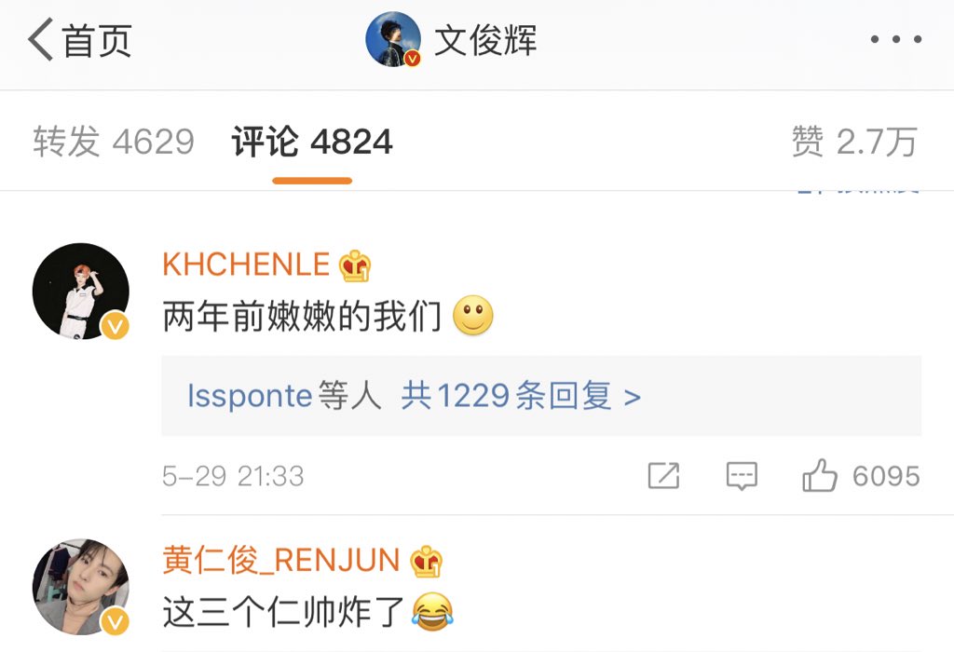Screen dimensions: 954x652
Task: Tap the crown badge next to KHCHENLE
Action: pyautogui.click(x=355, y=265)
